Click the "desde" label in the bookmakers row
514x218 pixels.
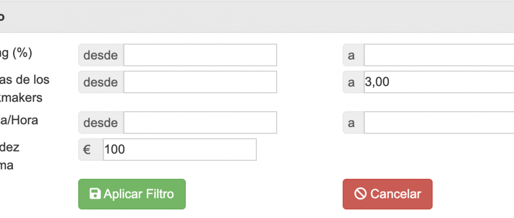(x=101, y=82)
